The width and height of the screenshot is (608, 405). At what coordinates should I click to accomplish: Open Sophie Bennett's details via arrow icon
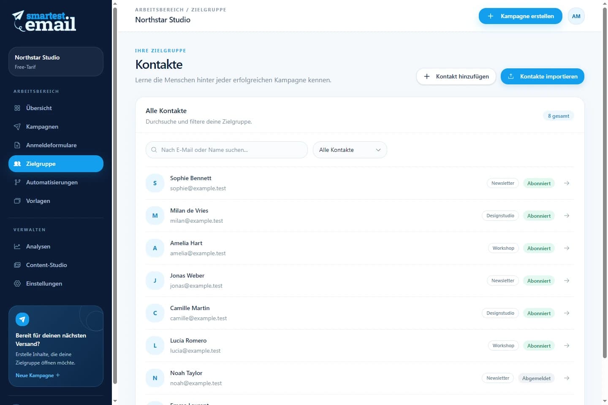pos(567,183)
